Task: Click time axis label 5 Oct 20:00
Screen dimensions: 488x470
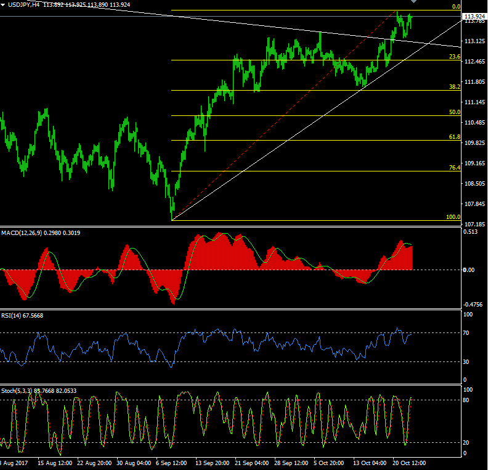Action: [x=328, y=463]
